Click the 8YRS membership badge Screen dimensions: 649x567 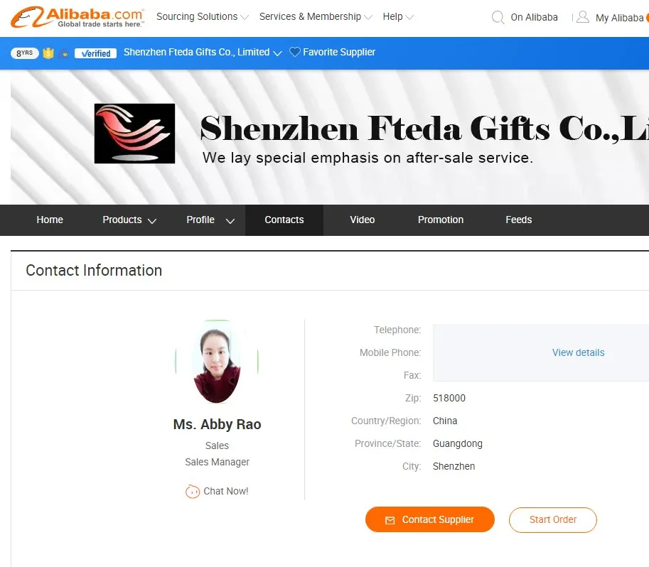coord(25,53)
